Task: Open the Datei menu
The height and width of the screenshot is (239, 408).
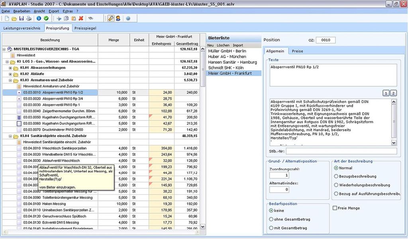Action: click(x=6, y=11)
